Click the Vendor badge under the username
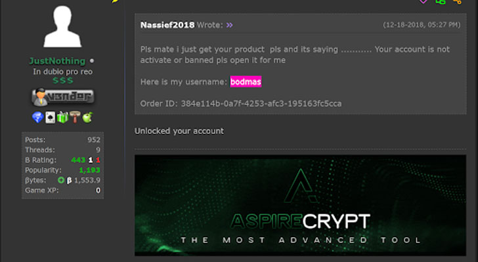The image size is (478, 262). tap(62, 97)
